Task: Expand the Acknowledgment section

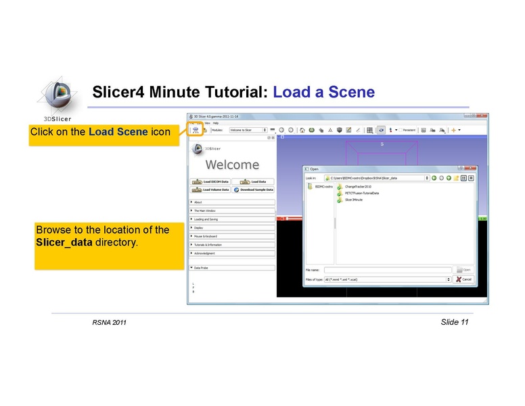Action: click(x=232, y=253)
